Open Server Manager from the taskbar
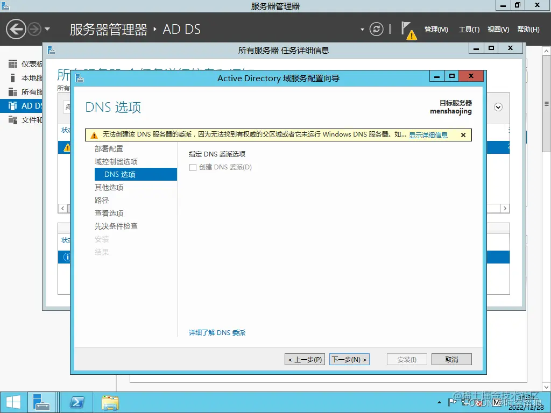This screenshot has width=551, height=413. pyautogui.click(x=41, y=402)
